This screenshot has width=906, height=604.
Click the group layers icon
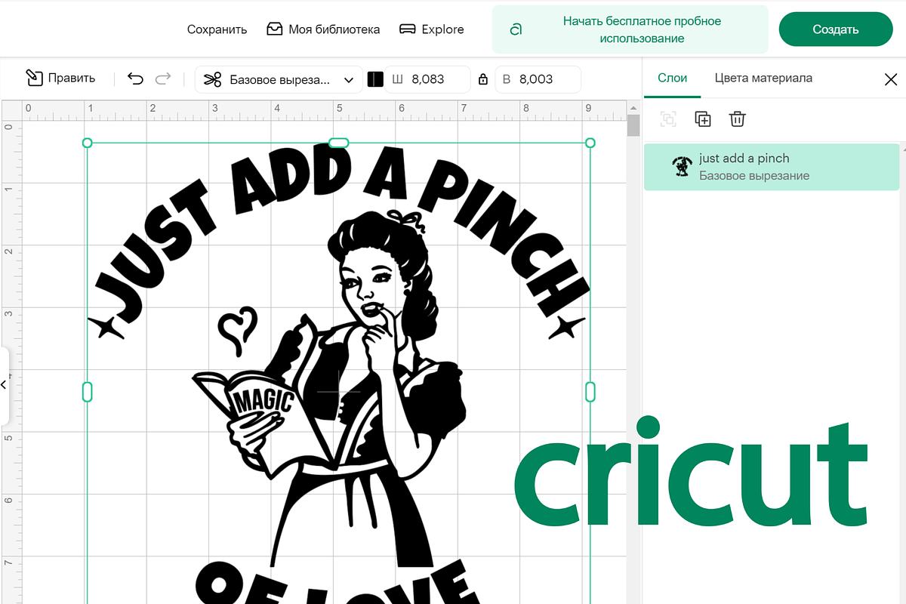coord(668,119)
